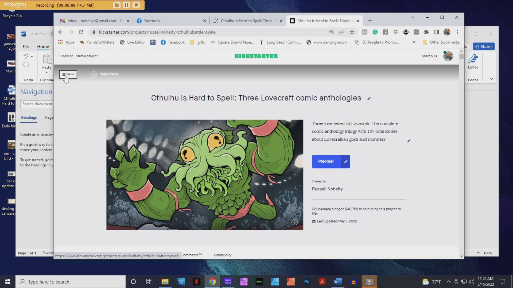Add a Page theme
The height and width of the screenshot is (288, 513).
[104, 74]
